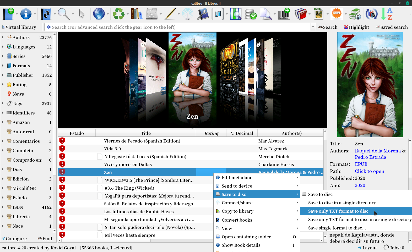Click the antenna Connect/share icon
The height and width of the screenshot is (252, 412).
[x=188, y=14]
